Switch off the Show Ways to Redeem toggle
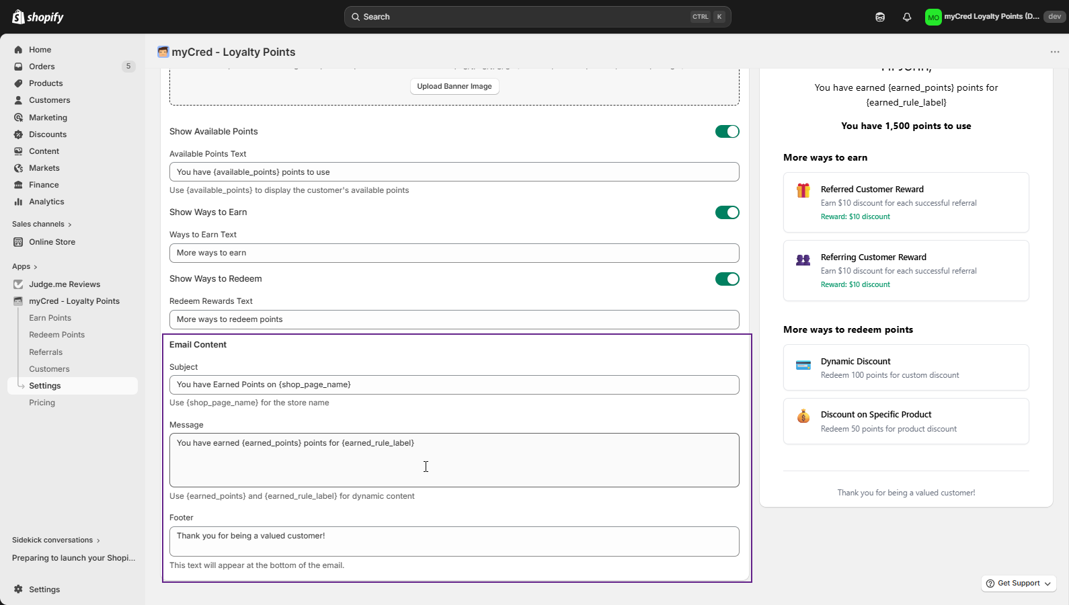The width and height of the screenshot is (1069, 605). point(727,279)
